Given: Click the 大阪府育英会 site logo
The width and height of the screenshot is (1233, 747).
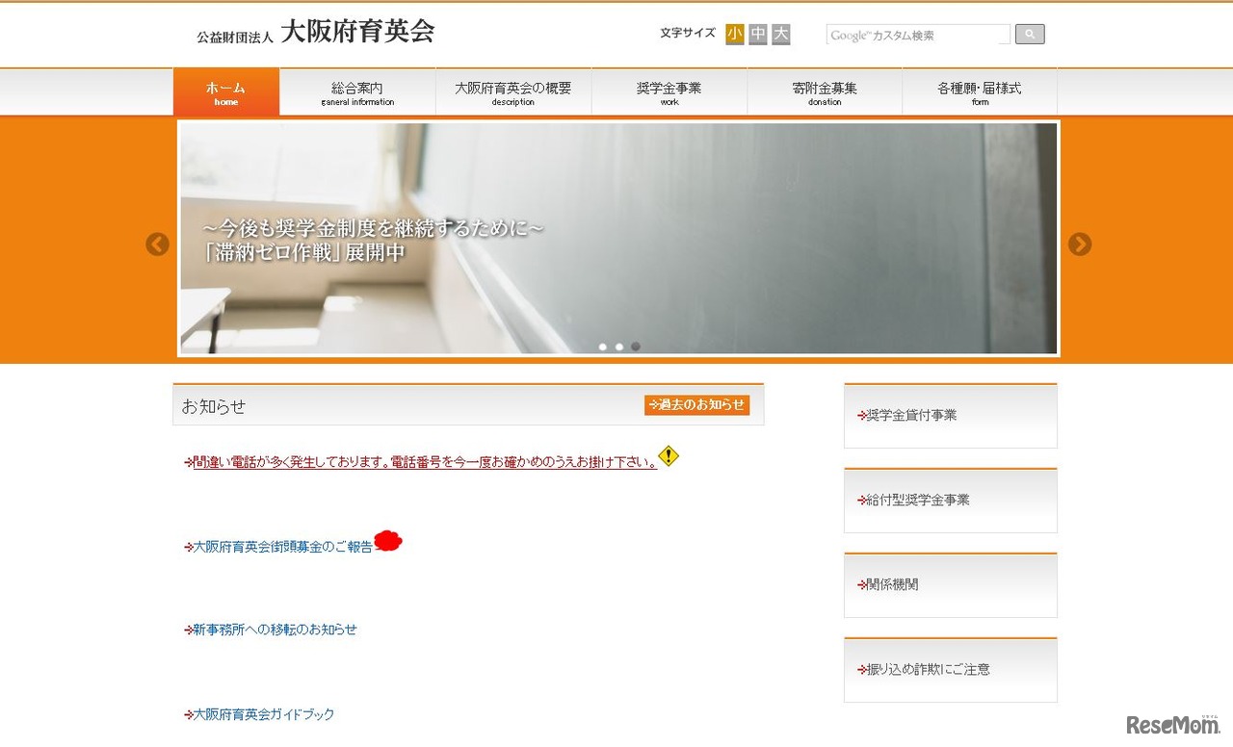Looking at the screenshot, I should coord(316,33).
